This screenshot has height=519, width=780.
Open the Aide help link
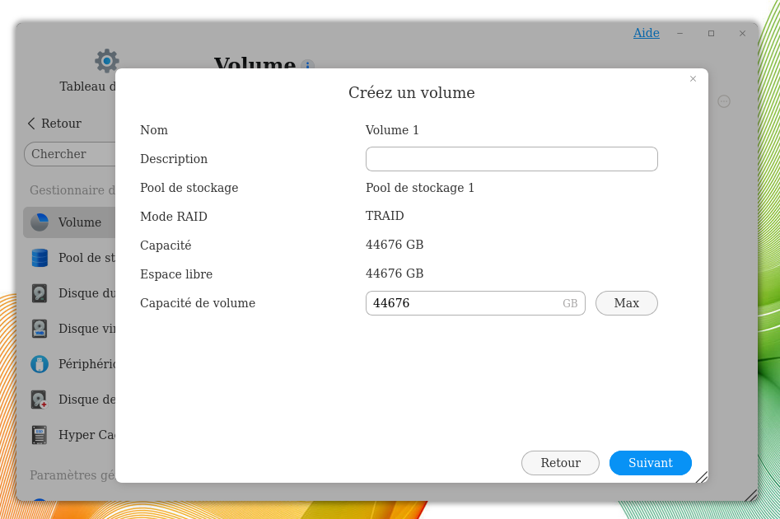point(646,33)
